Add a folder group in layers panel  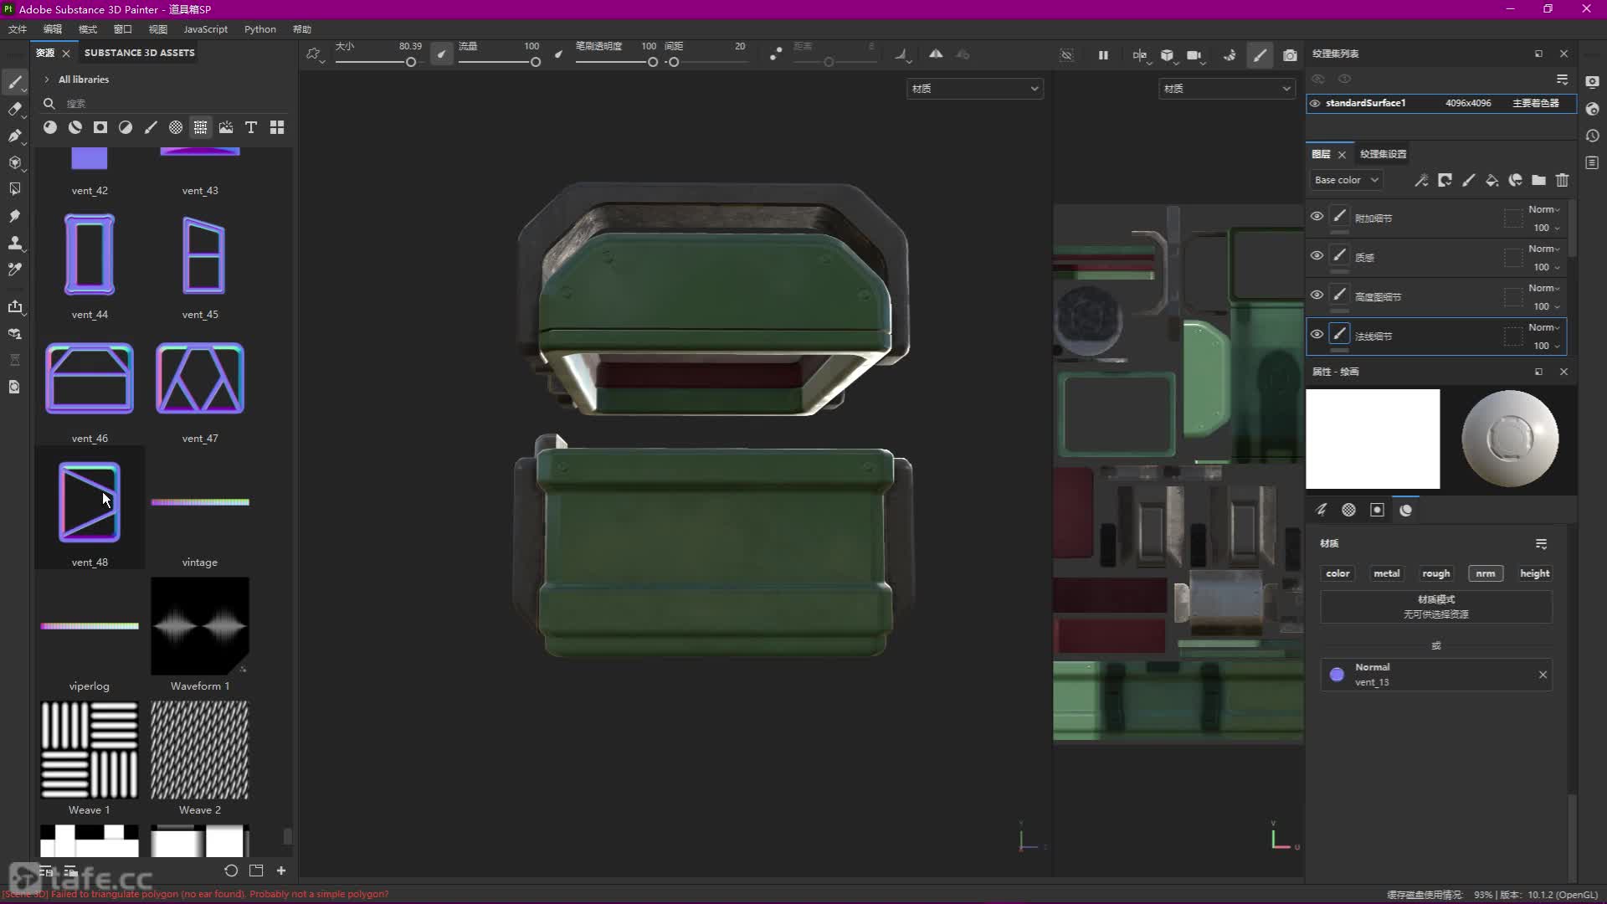1538,180
